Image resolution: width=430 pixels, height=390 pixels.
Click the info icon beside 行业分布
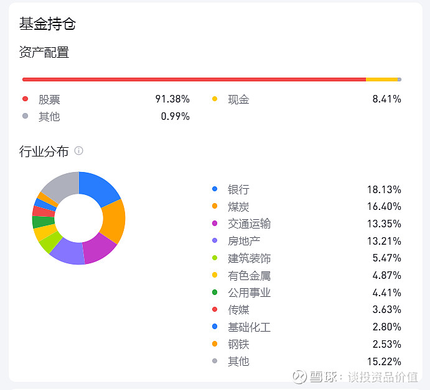point(78,151)
